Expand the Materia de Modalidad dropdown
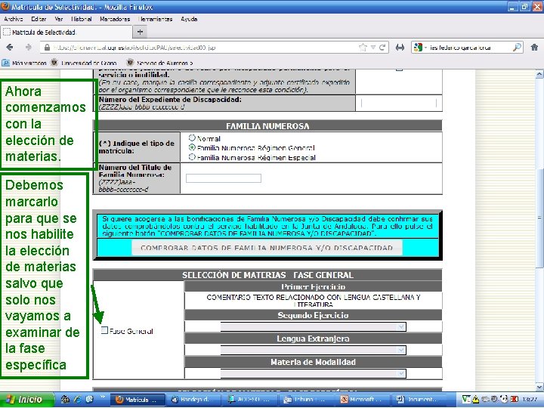 401,373
